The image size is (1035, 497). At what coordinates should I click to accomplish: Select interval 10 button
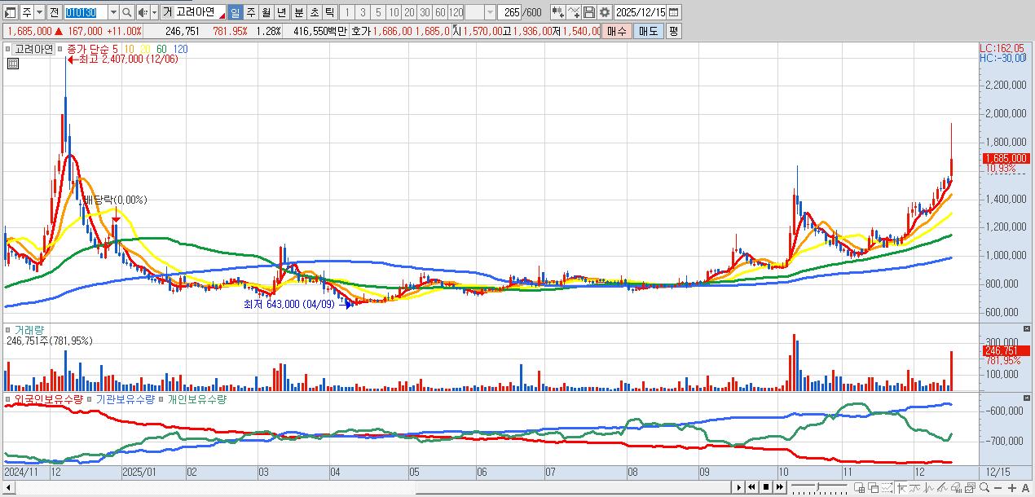pos(394,12)
